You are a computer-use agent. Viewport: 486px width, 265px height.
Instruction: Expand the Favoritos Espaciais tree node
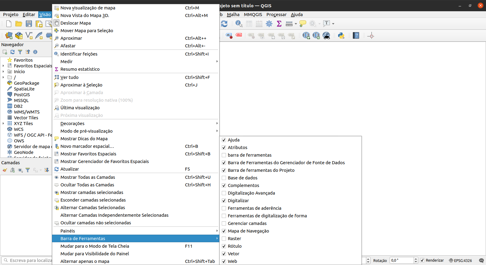pyautogui.click(x=3, y=66)
